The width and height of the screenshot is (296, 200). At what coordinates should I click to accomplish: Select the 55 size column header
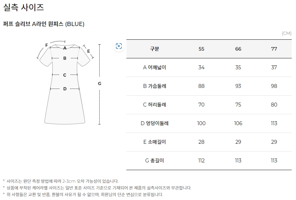(x=201, y=49)
